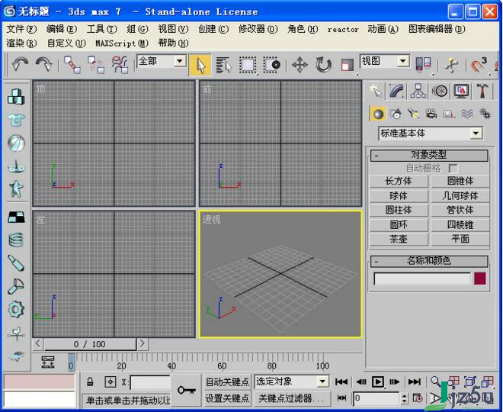Open the 文件 menu
This screenshot has height=412, width=503.
pos(21,29)
